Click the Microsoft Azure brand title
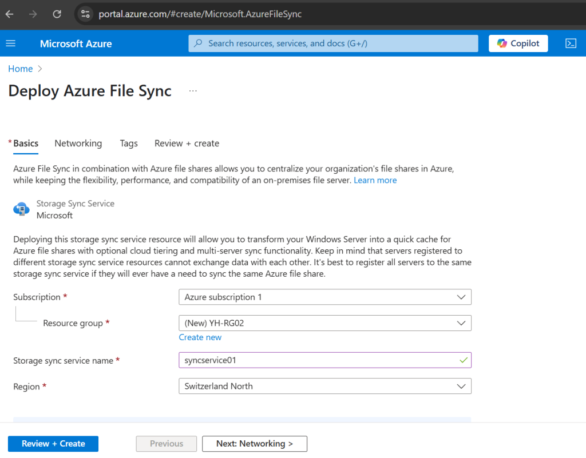 (x=76, y=43)
